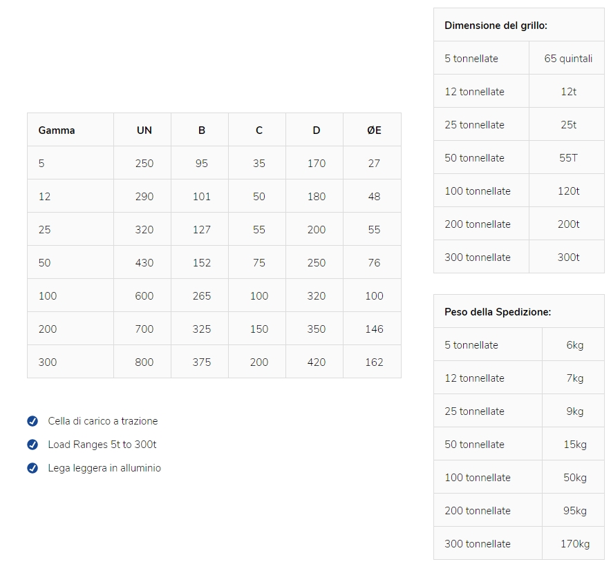Click the 55T shackle size value
The image size is (611, 564).
(568, 157)
